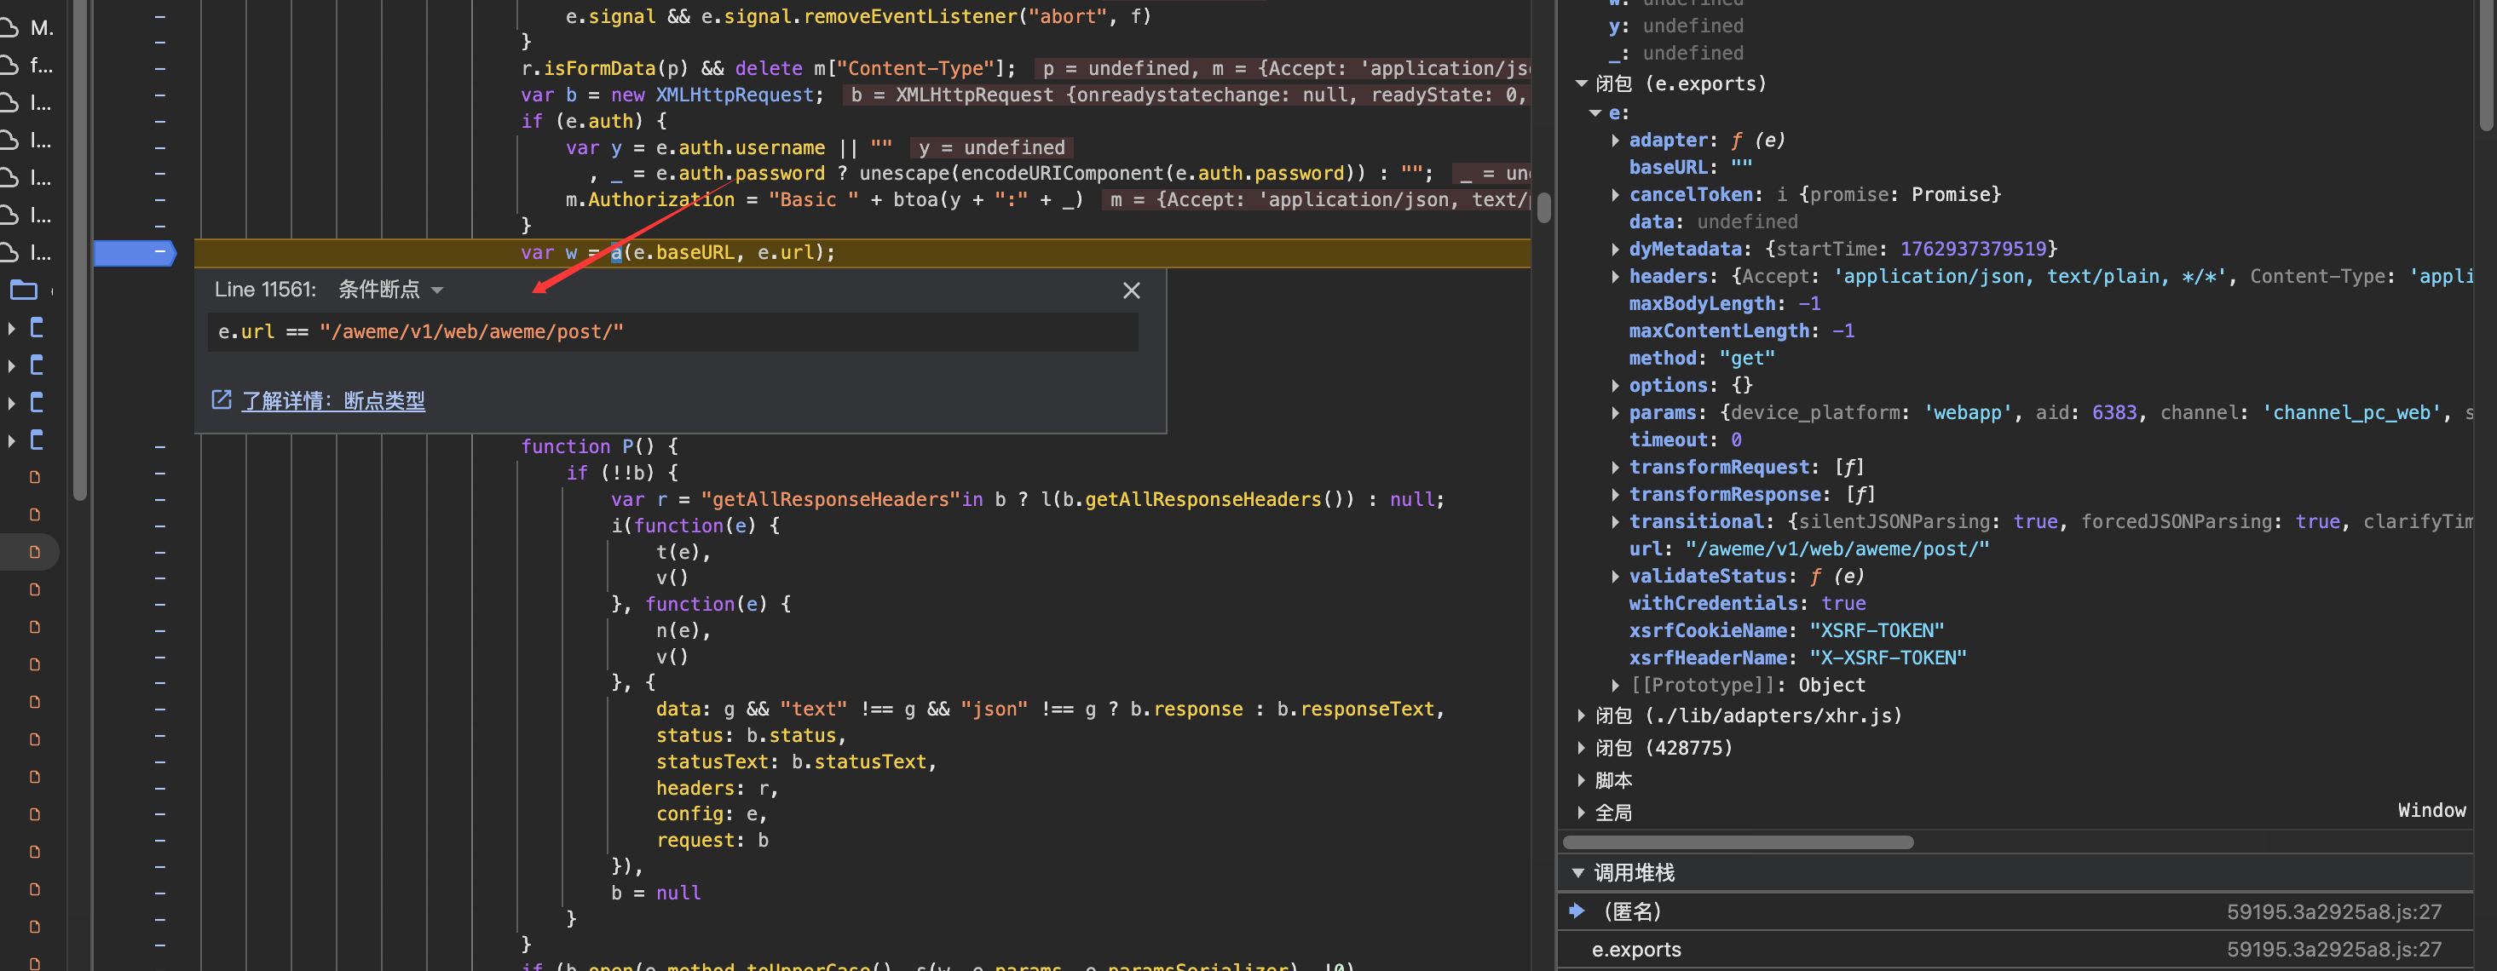Click the blue folder icon in navigator

(x=23, y=290)
